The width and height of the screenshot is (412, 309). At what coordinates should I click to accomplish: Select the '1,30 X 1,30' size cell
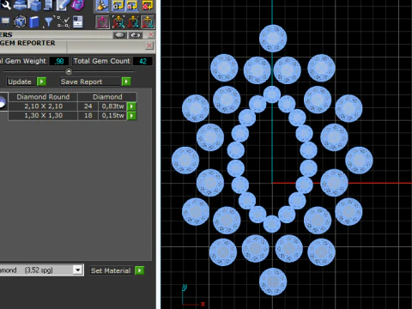point(43,116)
